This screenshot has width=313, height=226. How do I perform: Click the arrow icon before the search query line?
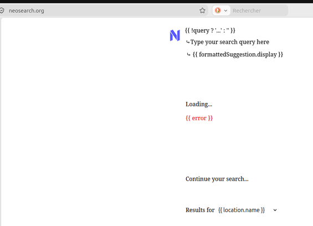(188, 42)
